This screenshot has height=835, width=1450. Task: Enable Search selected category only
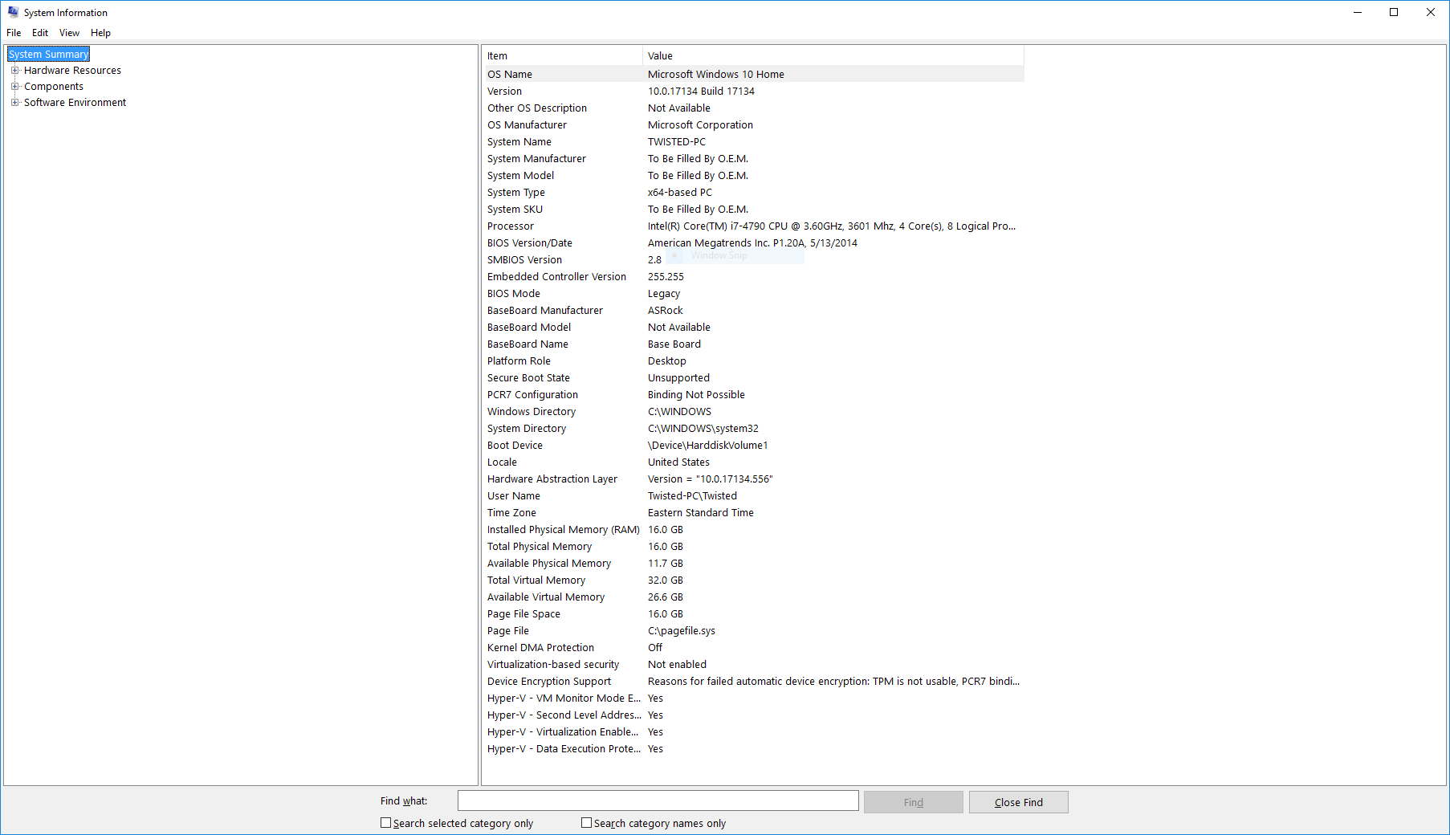click(x=386, y=822)
